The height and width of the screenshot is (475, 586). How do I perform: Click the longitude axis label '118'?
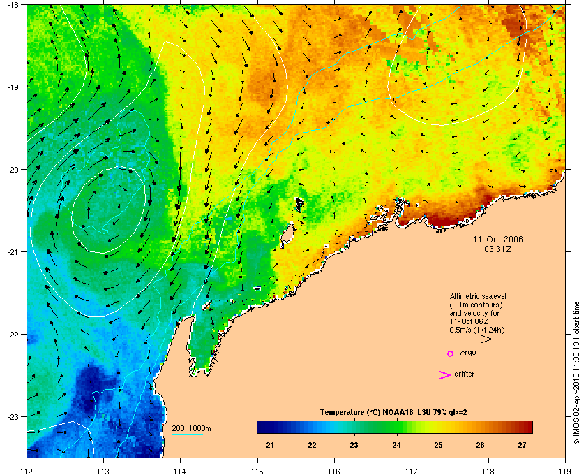pos(488,471)
